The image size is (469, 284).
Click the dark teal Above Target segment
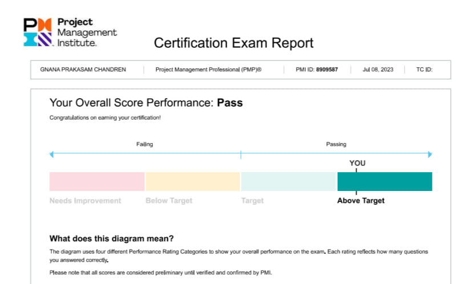pos(385,181)
